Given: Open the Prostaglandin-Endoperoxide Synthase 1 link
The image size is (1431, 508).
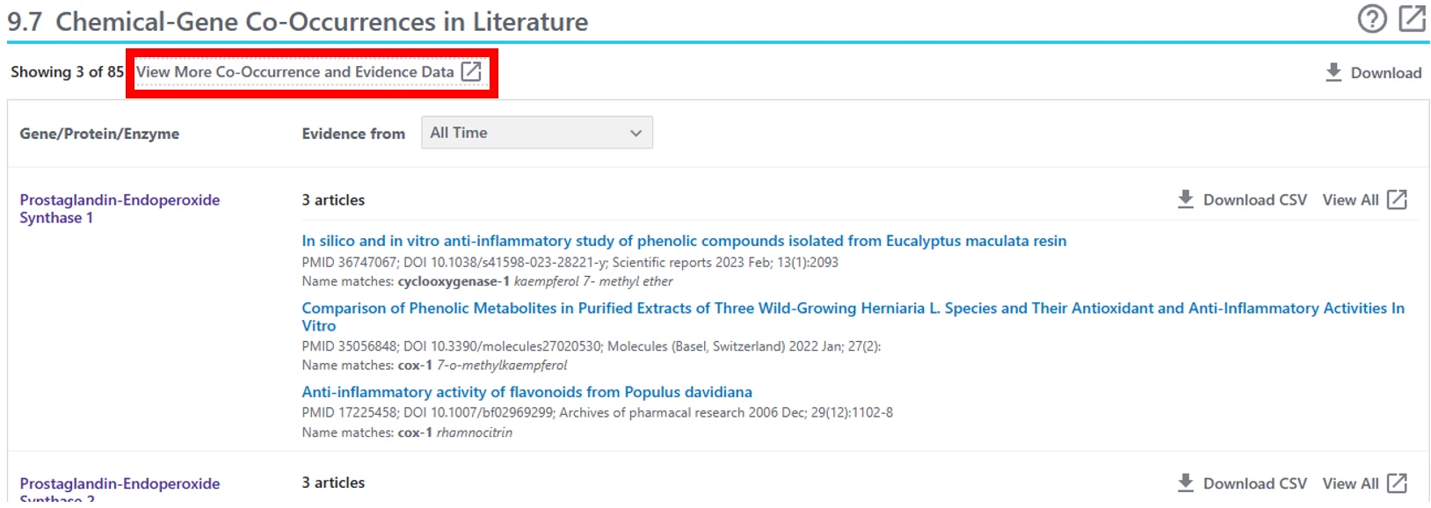Looking at the screenshot, I should pos(120,209).
